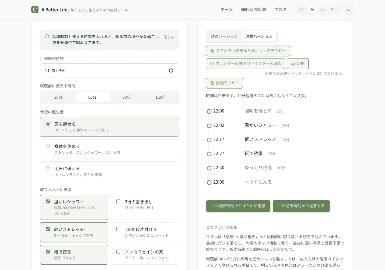The height and width of the screenshot is (270, 385).
Task: Click the clock icon on calendar reminder button
Action: 212,64
